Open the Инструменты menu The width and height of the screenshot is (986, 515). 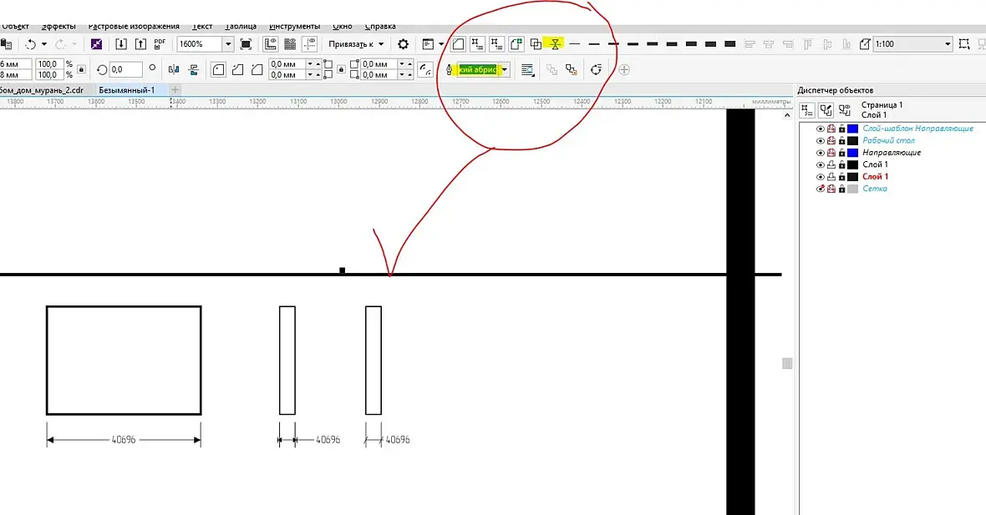[x=294, y=27]
